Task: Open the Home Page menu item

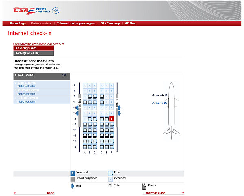Action: pos(17,24)
